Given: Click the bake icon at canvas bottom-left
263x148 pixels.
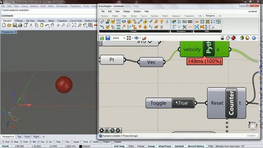Looking at the screenshot, I should click(107, 130).
